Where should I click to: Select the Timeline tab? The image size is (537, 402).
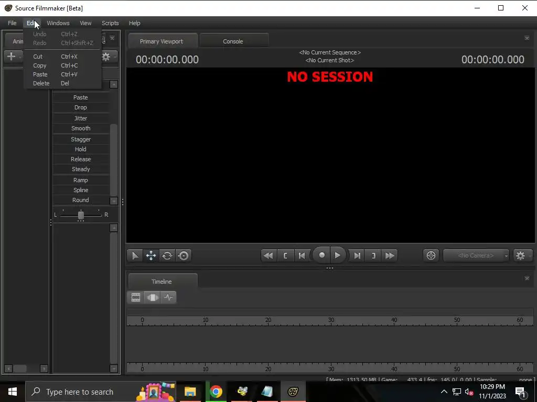click(x=162, y=281)
